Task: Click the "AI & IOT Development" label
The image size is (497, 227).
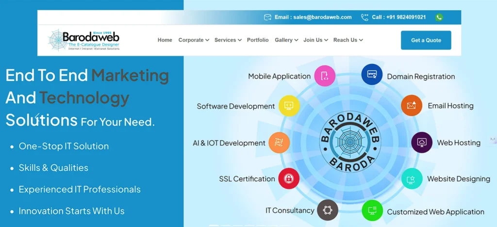Action: [229, 143]
